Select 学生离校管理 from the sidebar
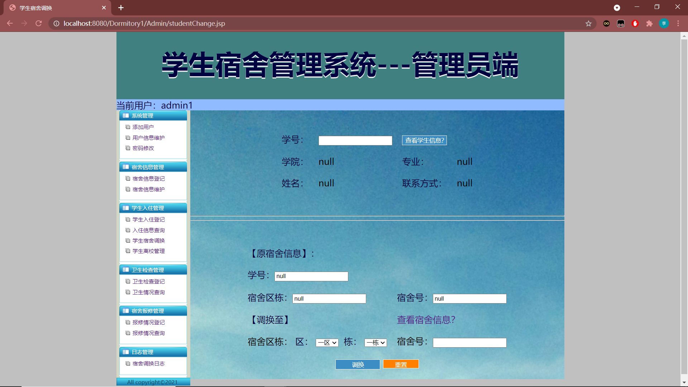The height and width of the screenshot is (387, 688). pyautogui.click(x=148, y=251)
